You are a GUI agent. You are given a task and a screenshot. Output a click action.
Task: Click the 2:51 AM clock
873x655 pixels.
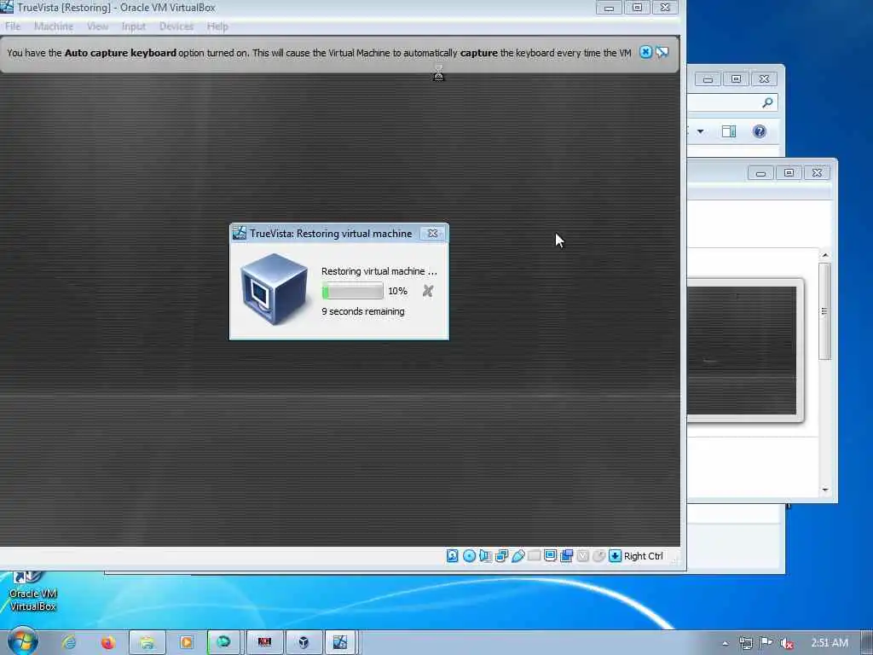click(830, 643)
